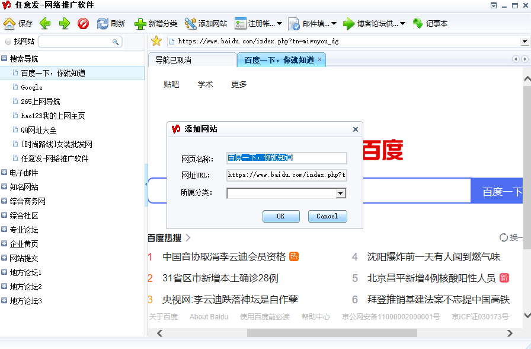531x349 pixels.
Task: Select [时尚路线]女装批发网 entry
Action: (x=56, y=144)
